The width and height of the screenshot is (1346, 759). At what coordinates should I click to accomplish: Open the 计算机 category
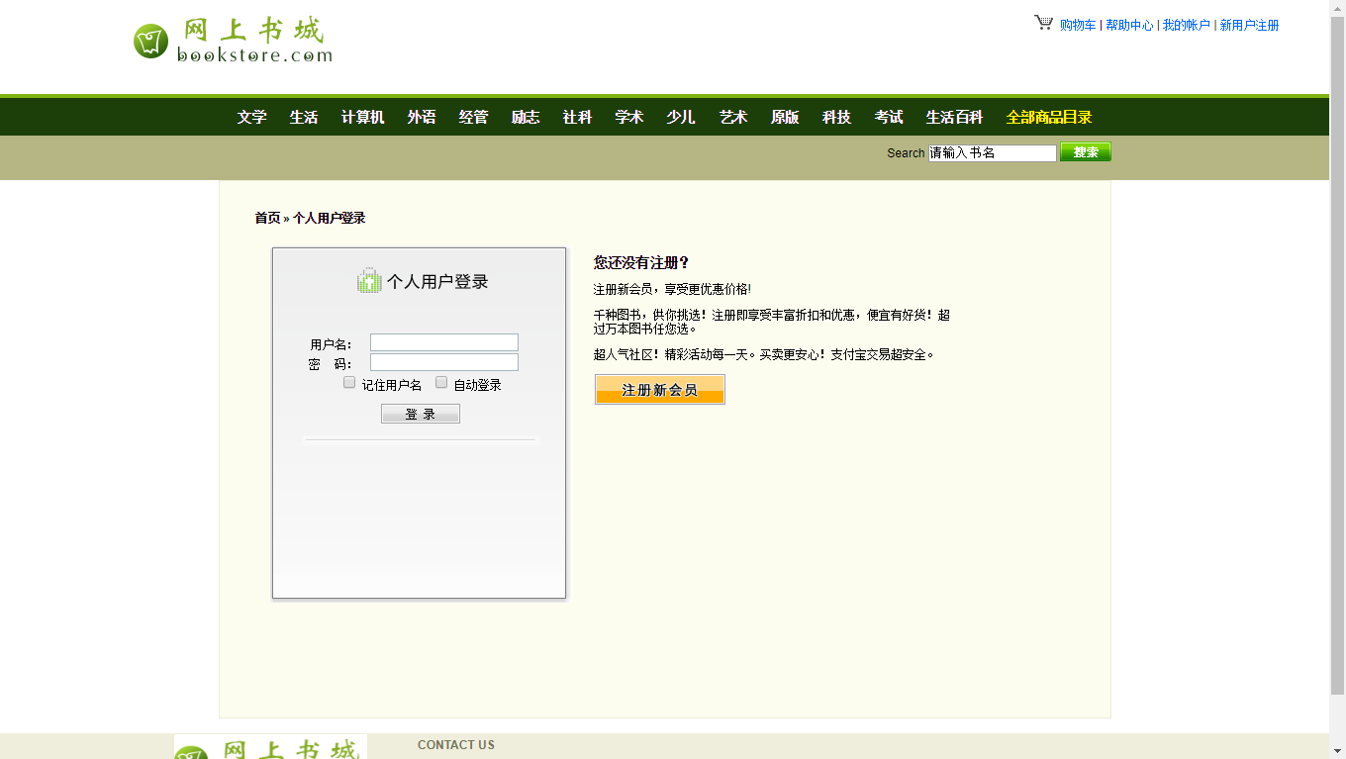363,117
